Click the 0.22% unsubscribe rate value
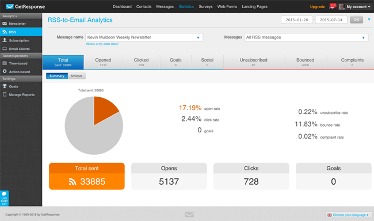The height and width of the screenshot is (221, 374). coord(308,112)
